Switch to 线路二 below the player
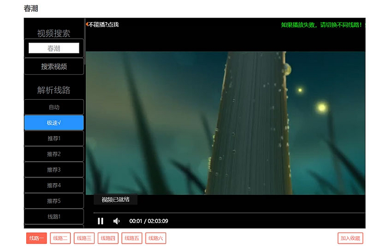This screenshot has height=246, width=369. [60, 238]
